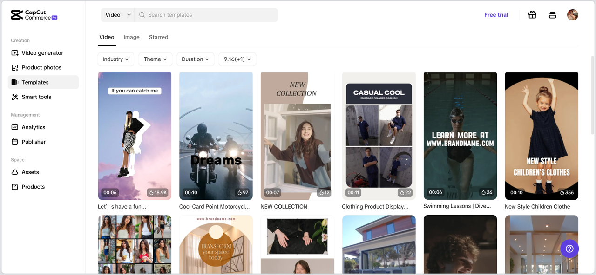Click the 'Cool Card Point Motorcycl...' title
The width and height of the screenshot is (596, 275).
click(215, 207)
